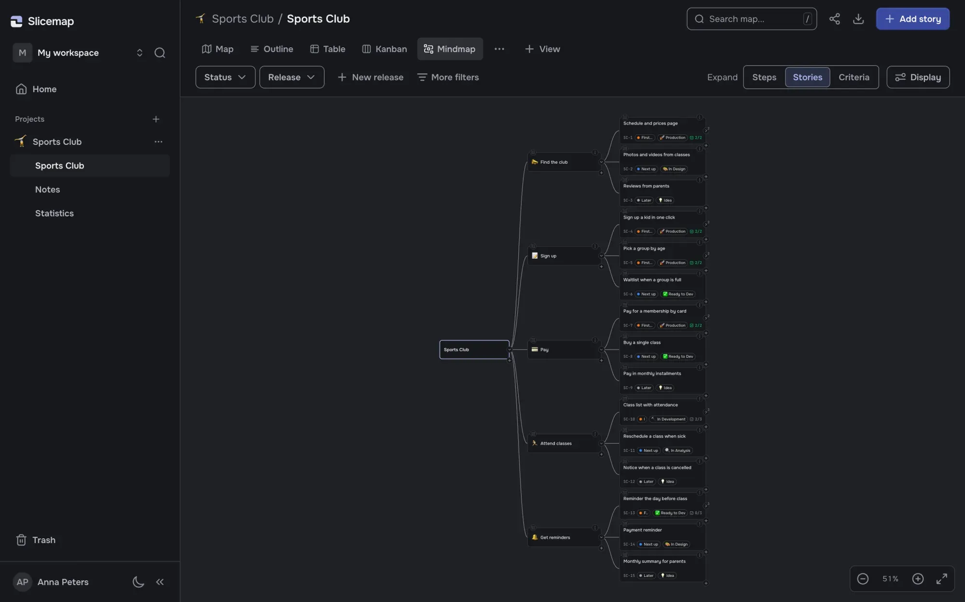Open My workspace switcher
This screenshot has height=602, width=965.
click(78, 53)
